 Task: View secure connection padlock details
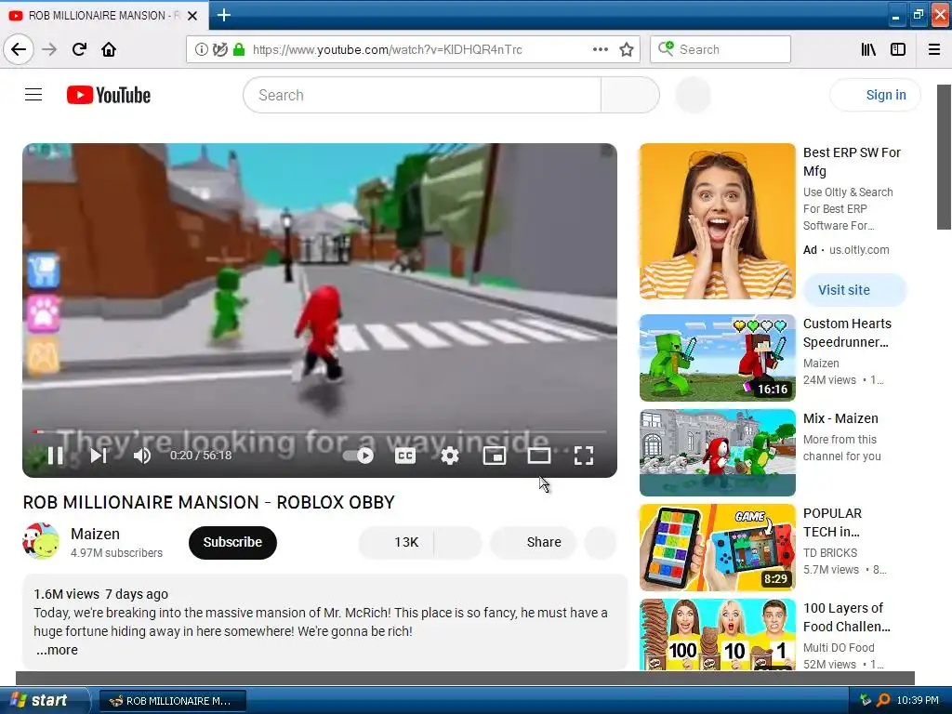[239, 49]
